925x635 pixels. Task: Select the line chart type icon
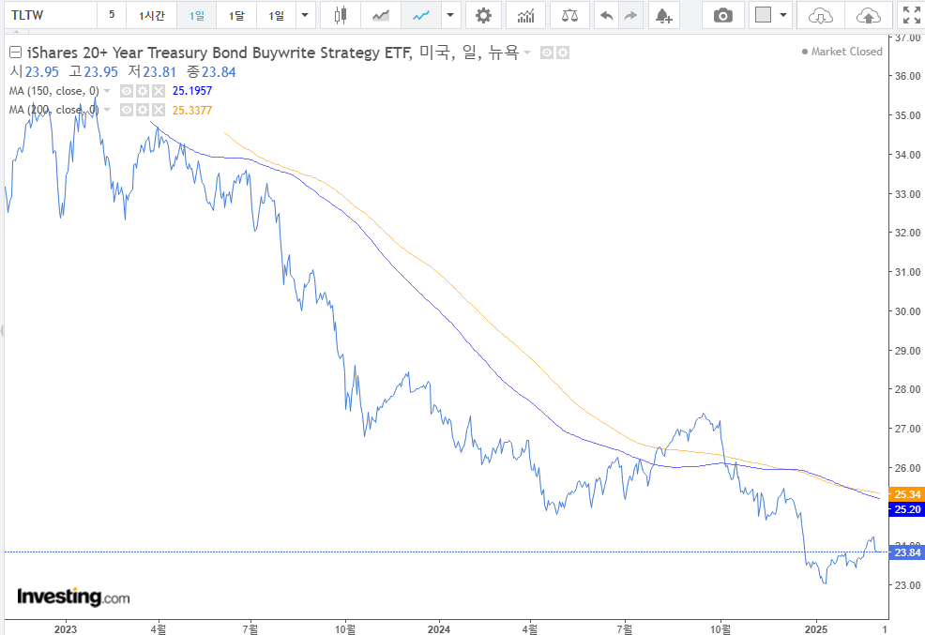pos(420,15)
